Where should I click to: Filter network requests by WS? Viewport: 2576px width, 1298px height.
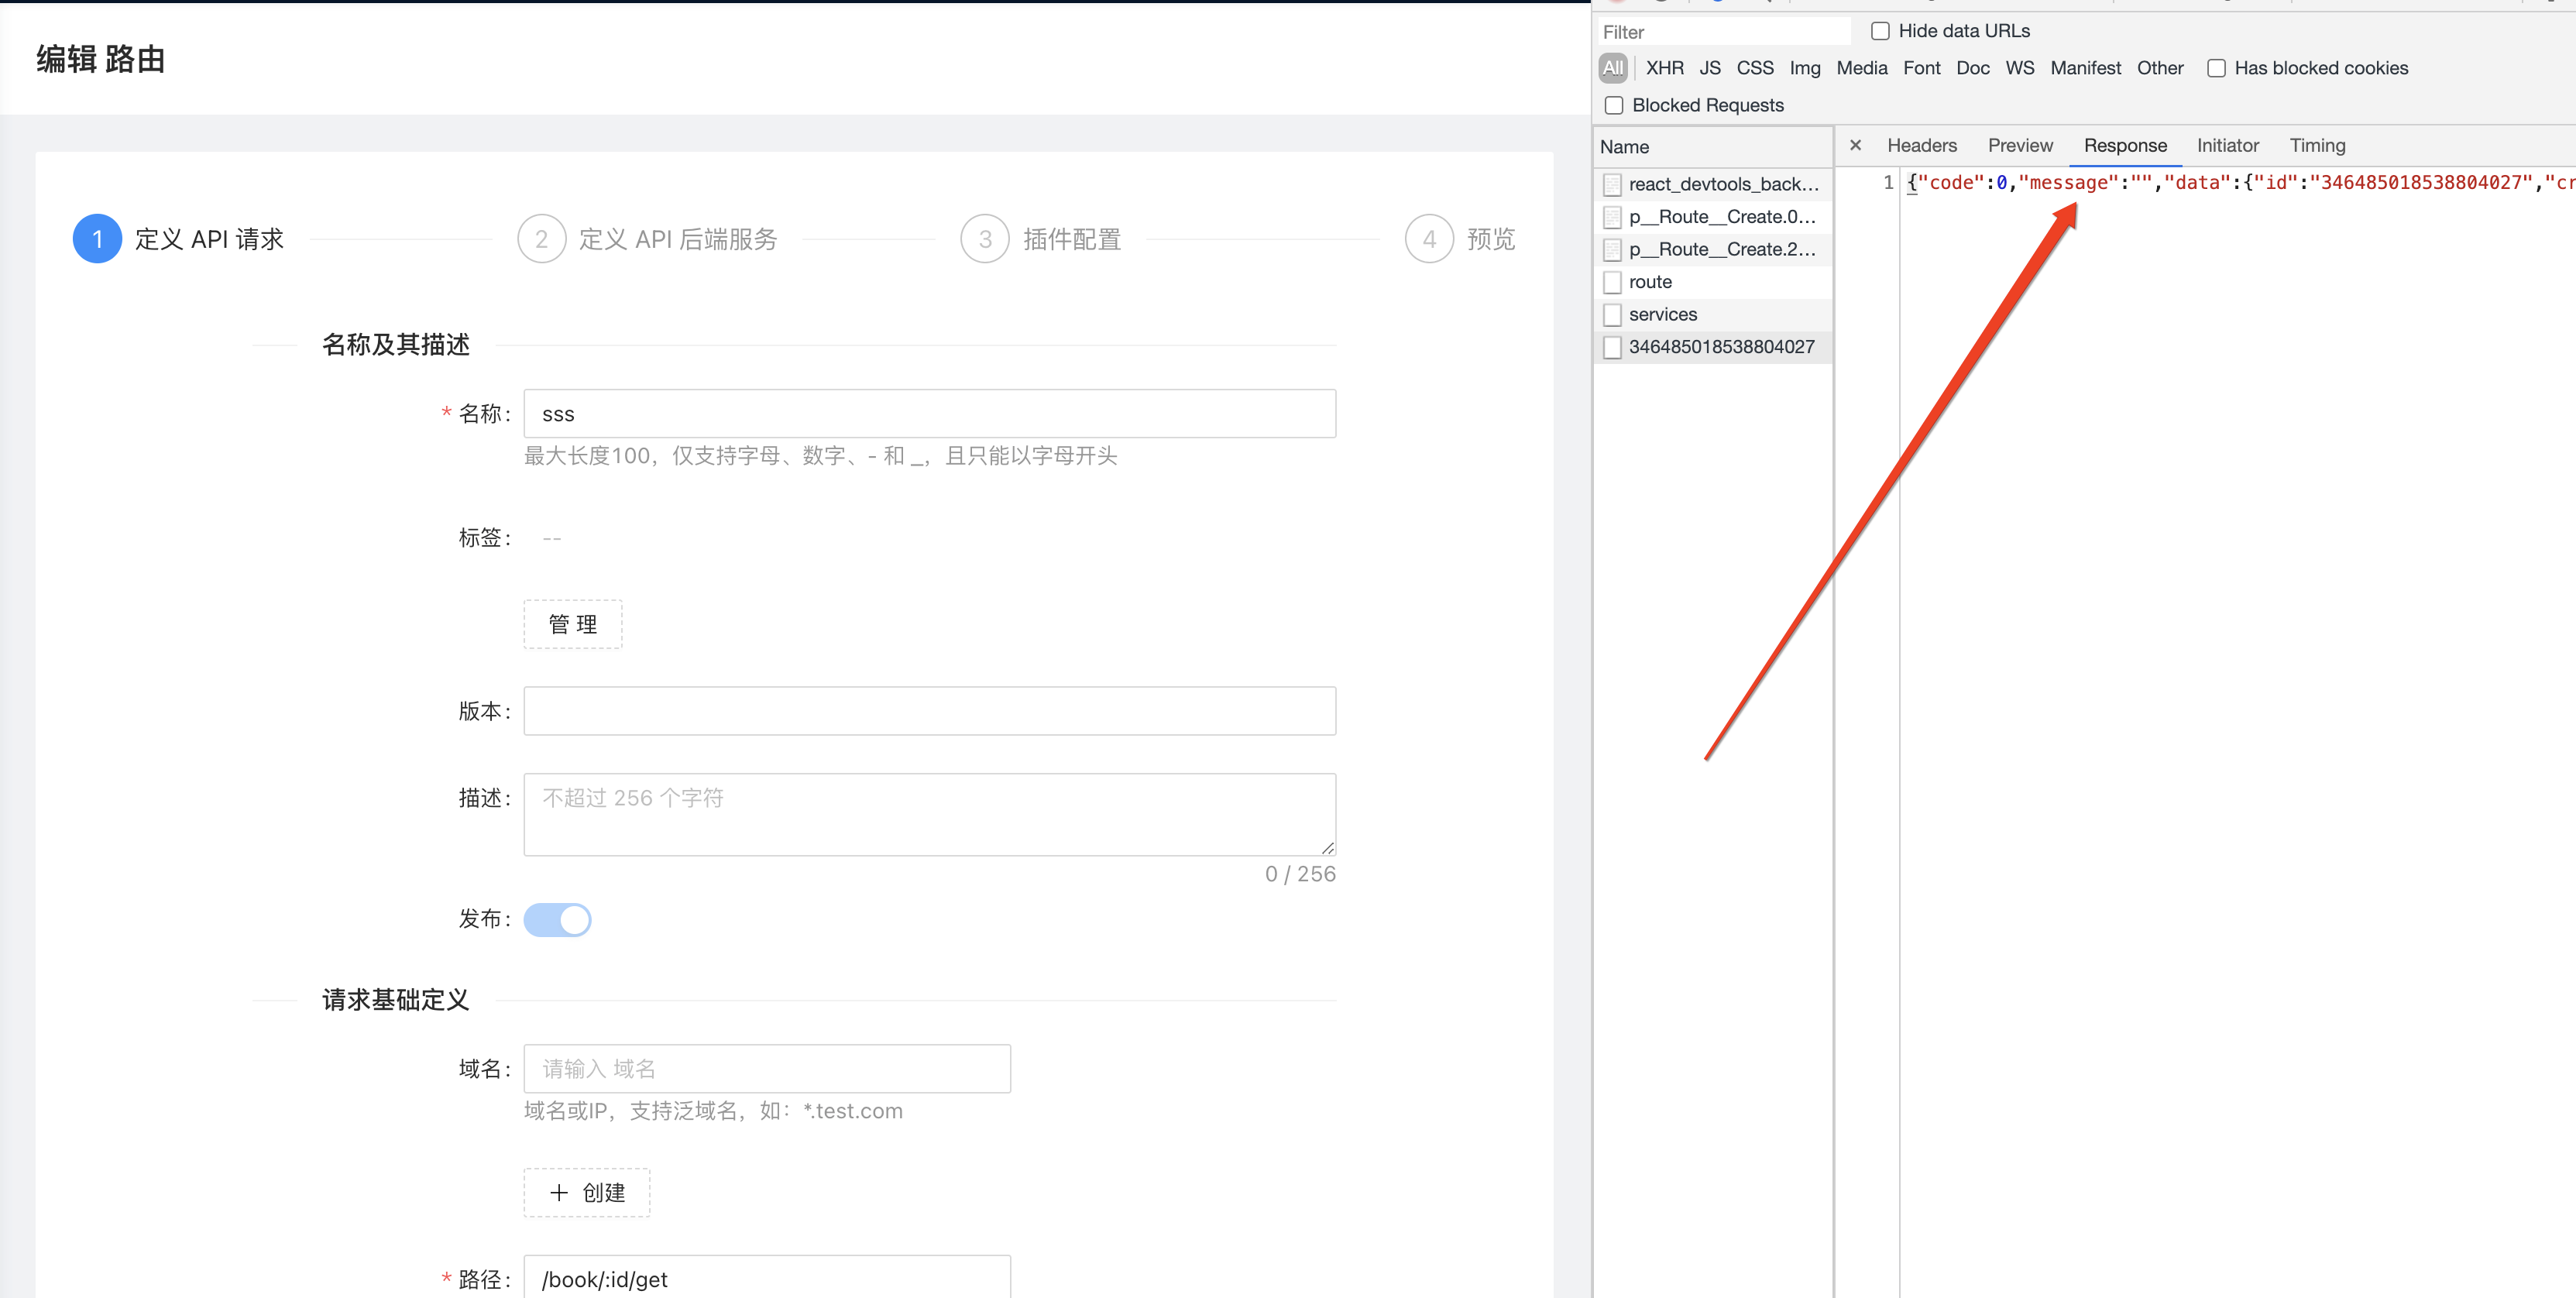pyautogui.click(x=2020, y=68)
